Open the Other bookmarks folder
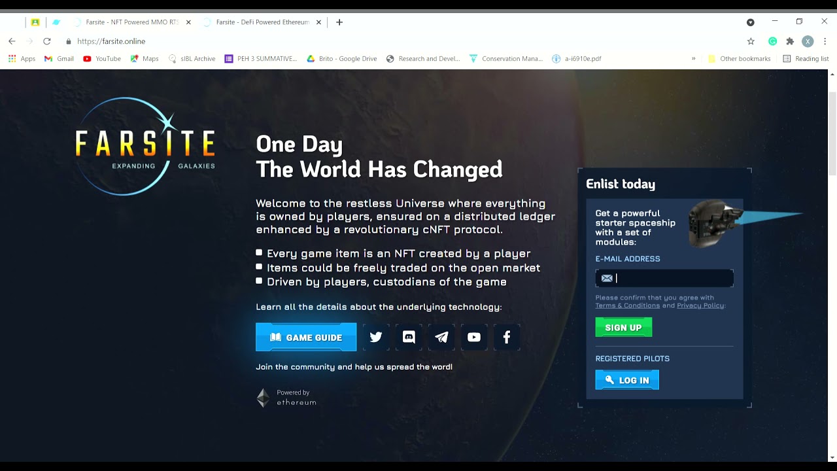837x471 pixels. coord(739,58)
